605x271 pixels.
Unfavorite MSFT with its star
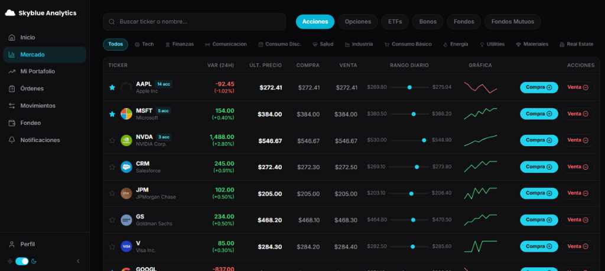pyautogui.click(x=112, y=114)
